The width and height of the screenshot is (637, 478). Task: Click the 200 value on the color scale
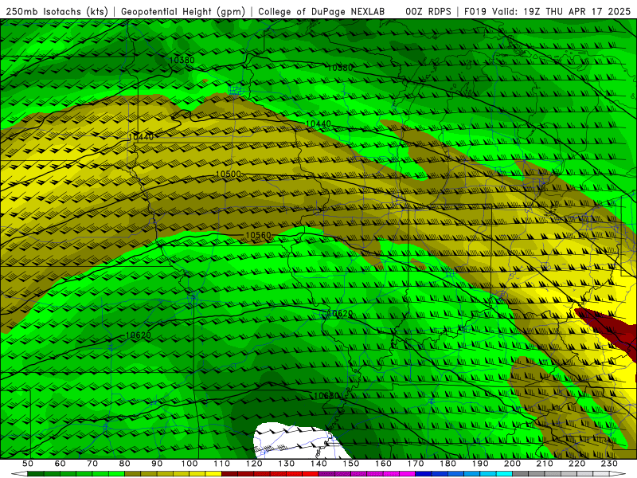coord(512,464)
